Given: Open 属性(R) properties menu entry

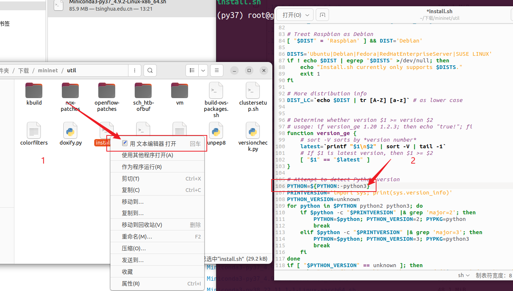Looking at the screenshot, I should pyautogui.click(x=157, y=284).
